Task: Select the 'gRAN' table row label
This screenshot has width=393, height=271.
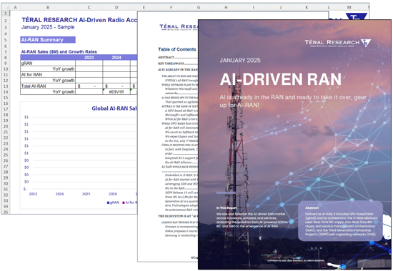Action: (x=48, y=63)
